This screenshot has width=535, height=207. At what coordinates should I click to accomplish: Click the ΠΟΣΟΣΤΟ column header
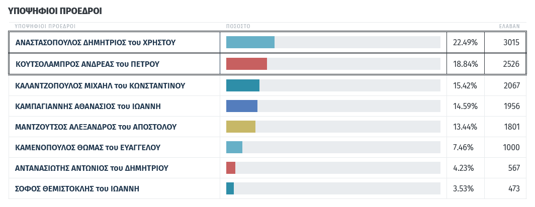238,26
